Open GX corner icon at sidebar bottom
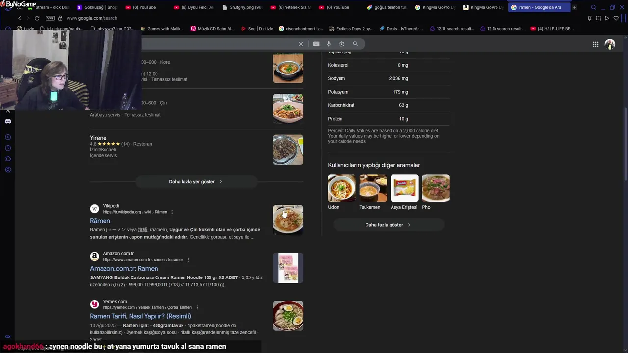Viewport: 628px width, 353px height. (x=8, y=337)
